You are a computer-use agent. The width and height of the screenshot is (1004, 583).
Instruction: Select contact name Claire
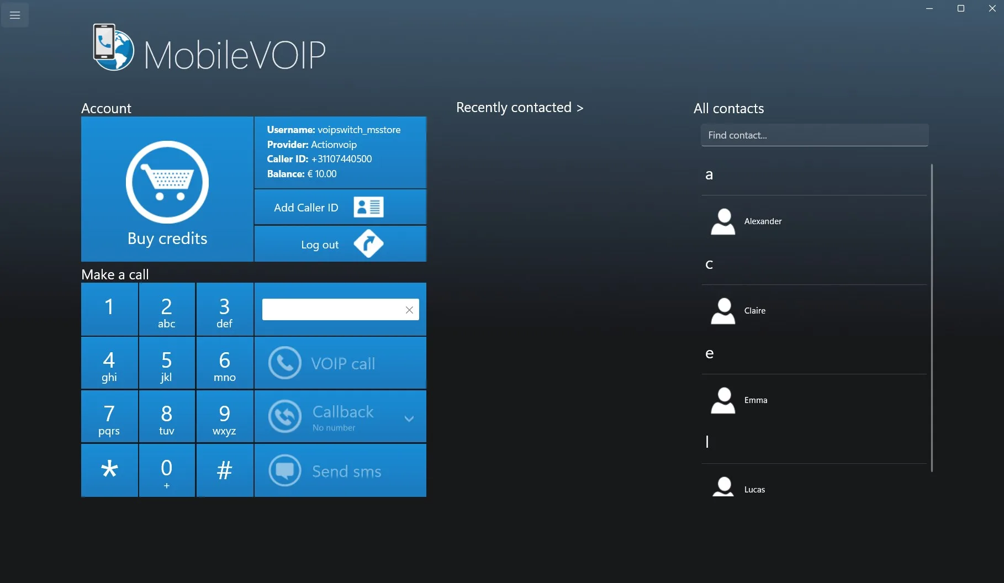[x=754, y=311]
